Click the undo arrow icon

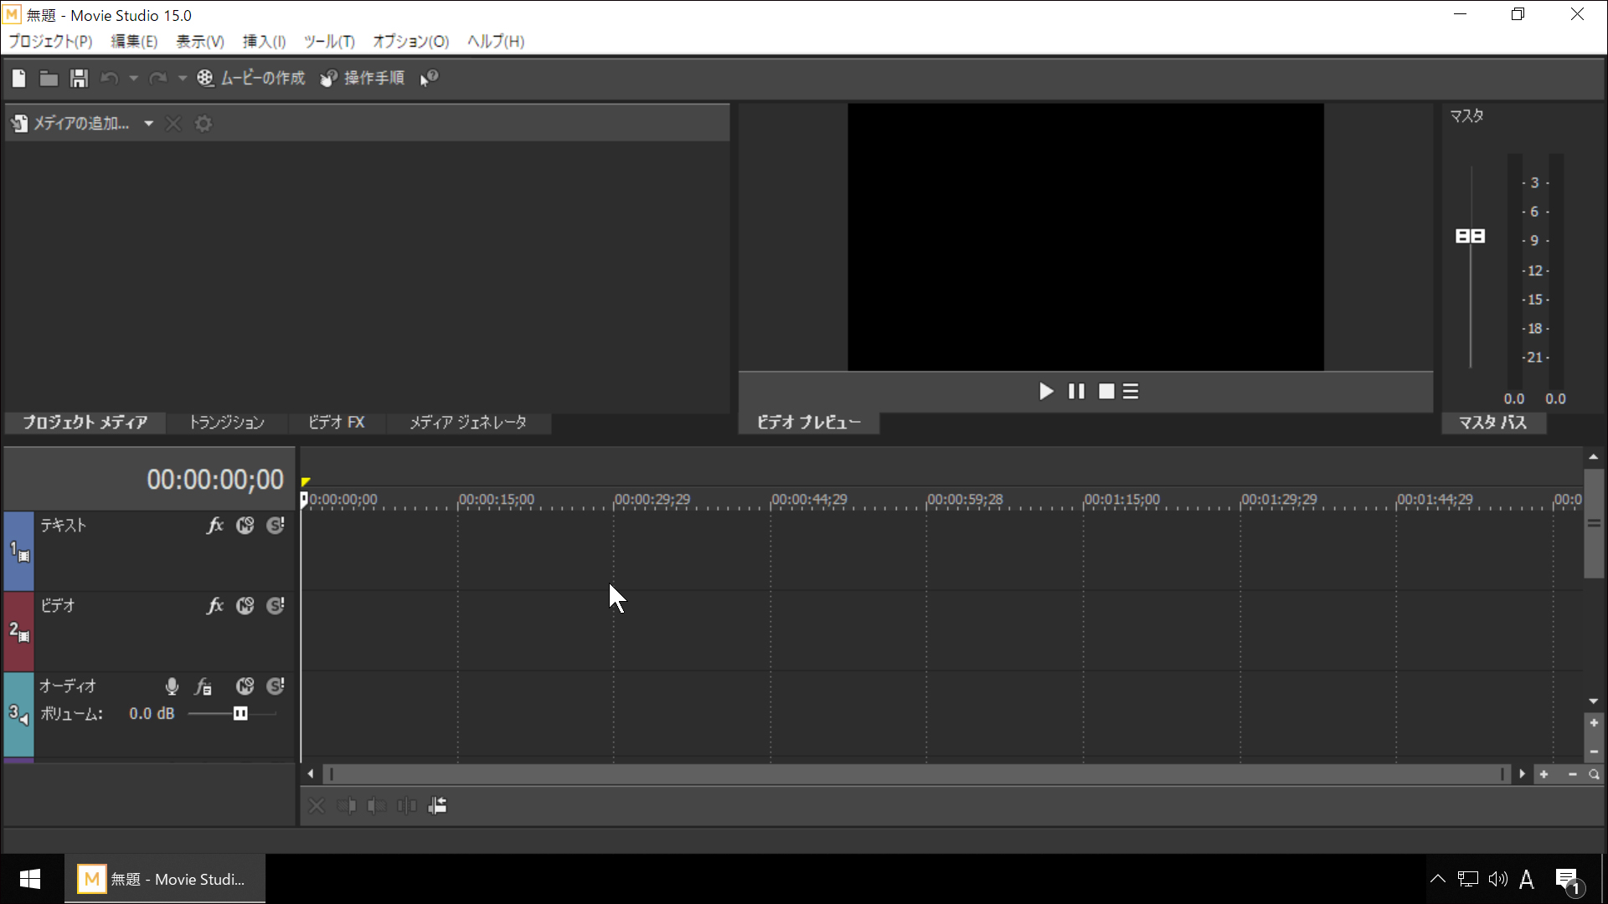[109, 78]
